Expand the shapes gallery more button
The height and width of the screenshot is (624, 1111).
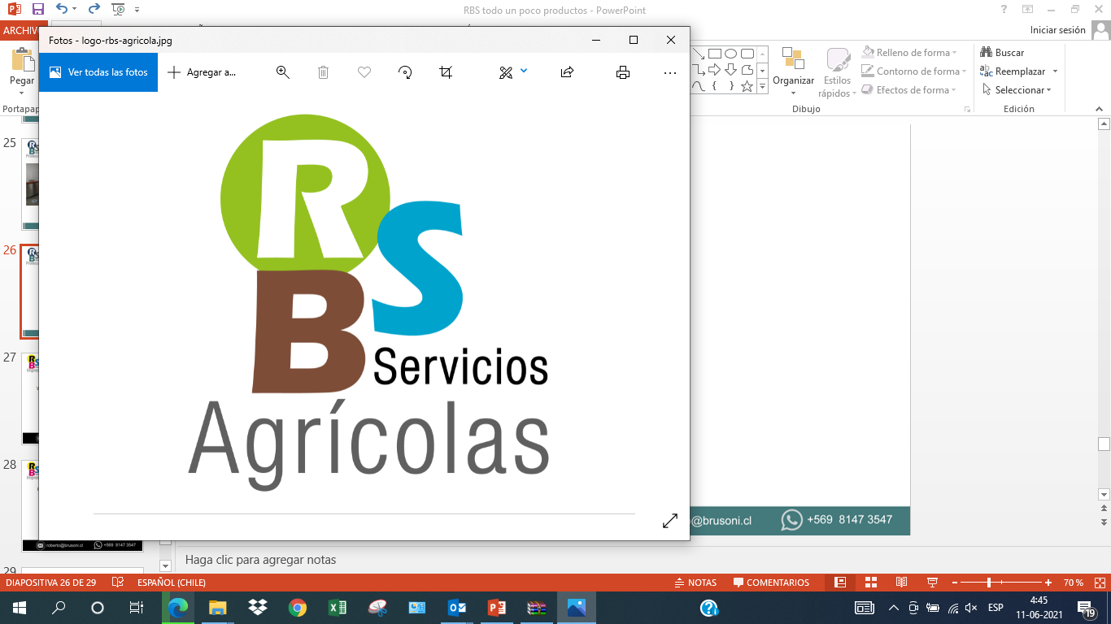click(762, 87)
